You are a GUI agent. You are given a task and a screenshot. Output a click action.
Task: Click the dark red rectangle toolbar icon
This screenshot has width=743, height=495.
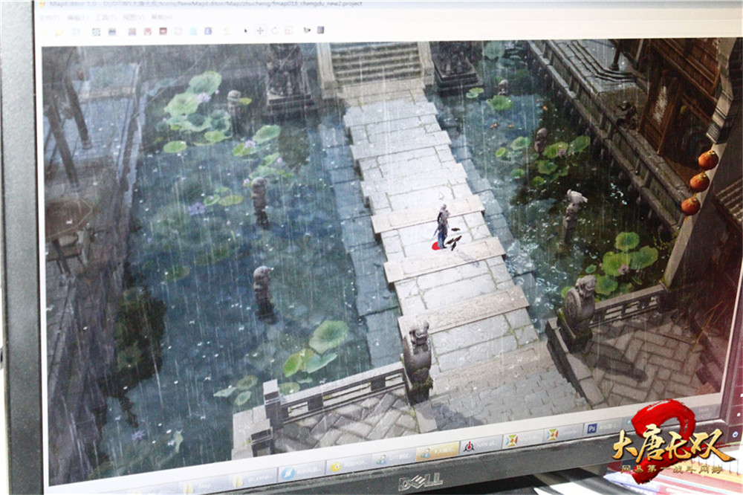click(x=163, y=31)
